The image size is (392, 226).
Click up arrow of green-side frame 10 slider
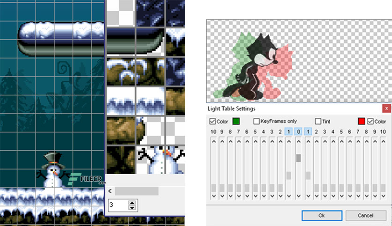214,141
